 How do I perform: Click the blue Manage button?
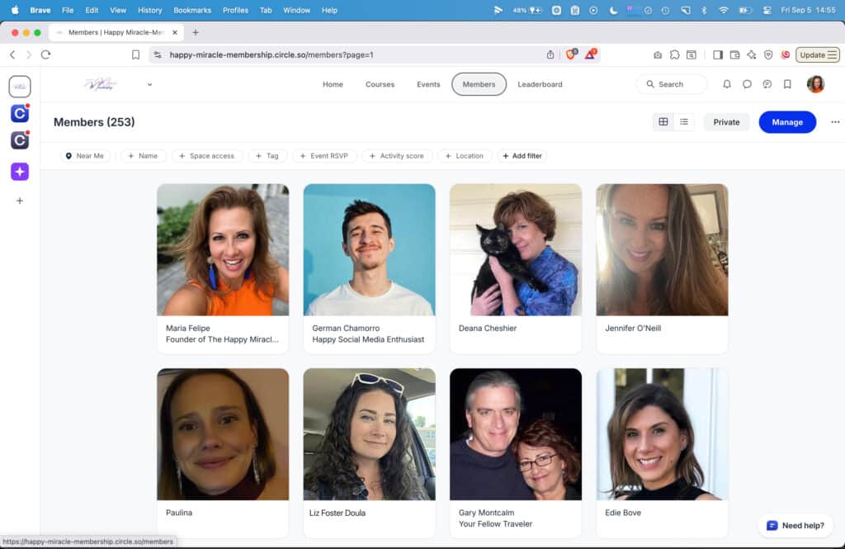tap(786, 122)
